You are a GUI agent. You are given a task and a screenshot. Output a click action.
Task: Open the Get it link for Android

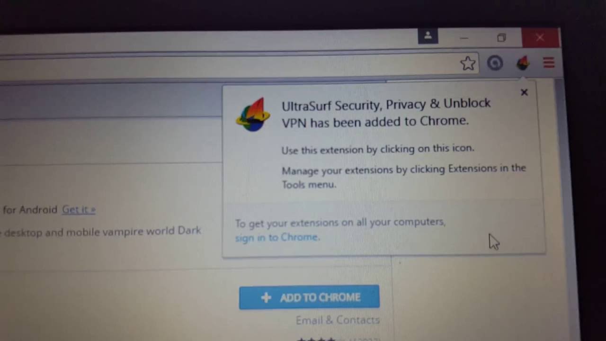point(79,209)
